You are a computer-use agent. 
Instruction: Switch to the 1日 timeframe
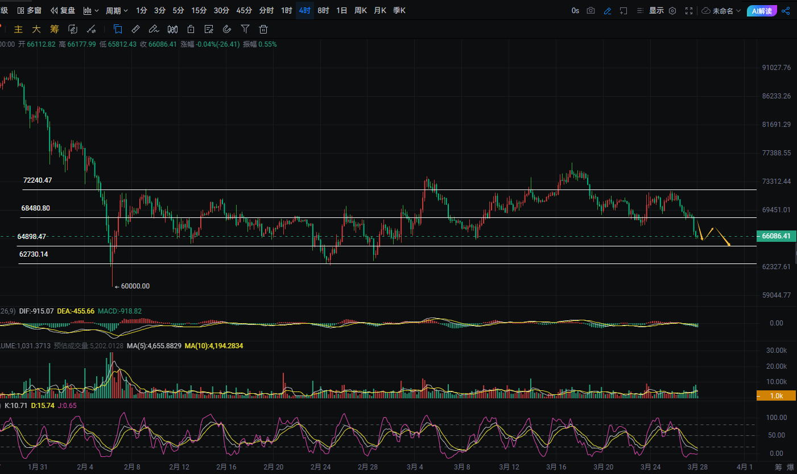point(341,11)
